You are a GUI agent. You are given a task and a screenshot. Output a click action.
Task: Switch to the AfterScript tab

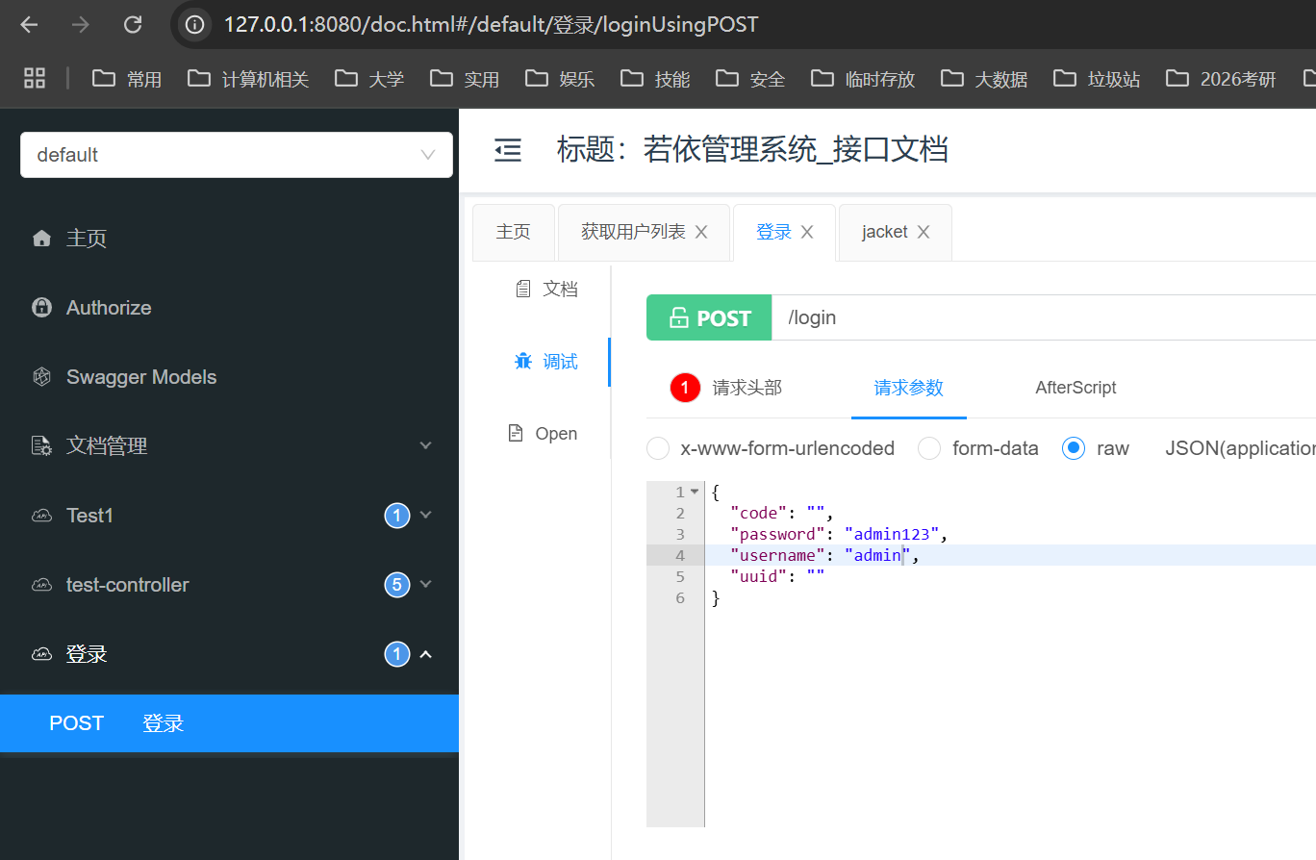(x=1076, y=388)
